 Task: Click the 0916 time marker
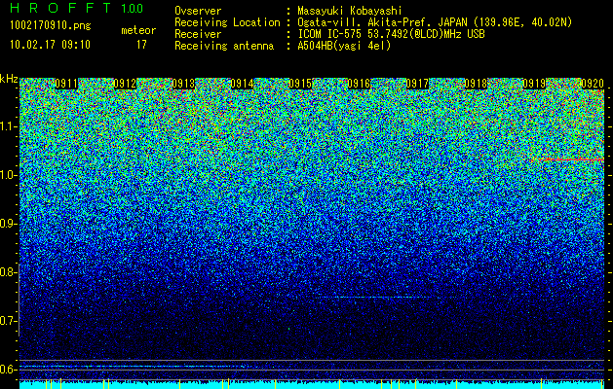tap(359, 84)
